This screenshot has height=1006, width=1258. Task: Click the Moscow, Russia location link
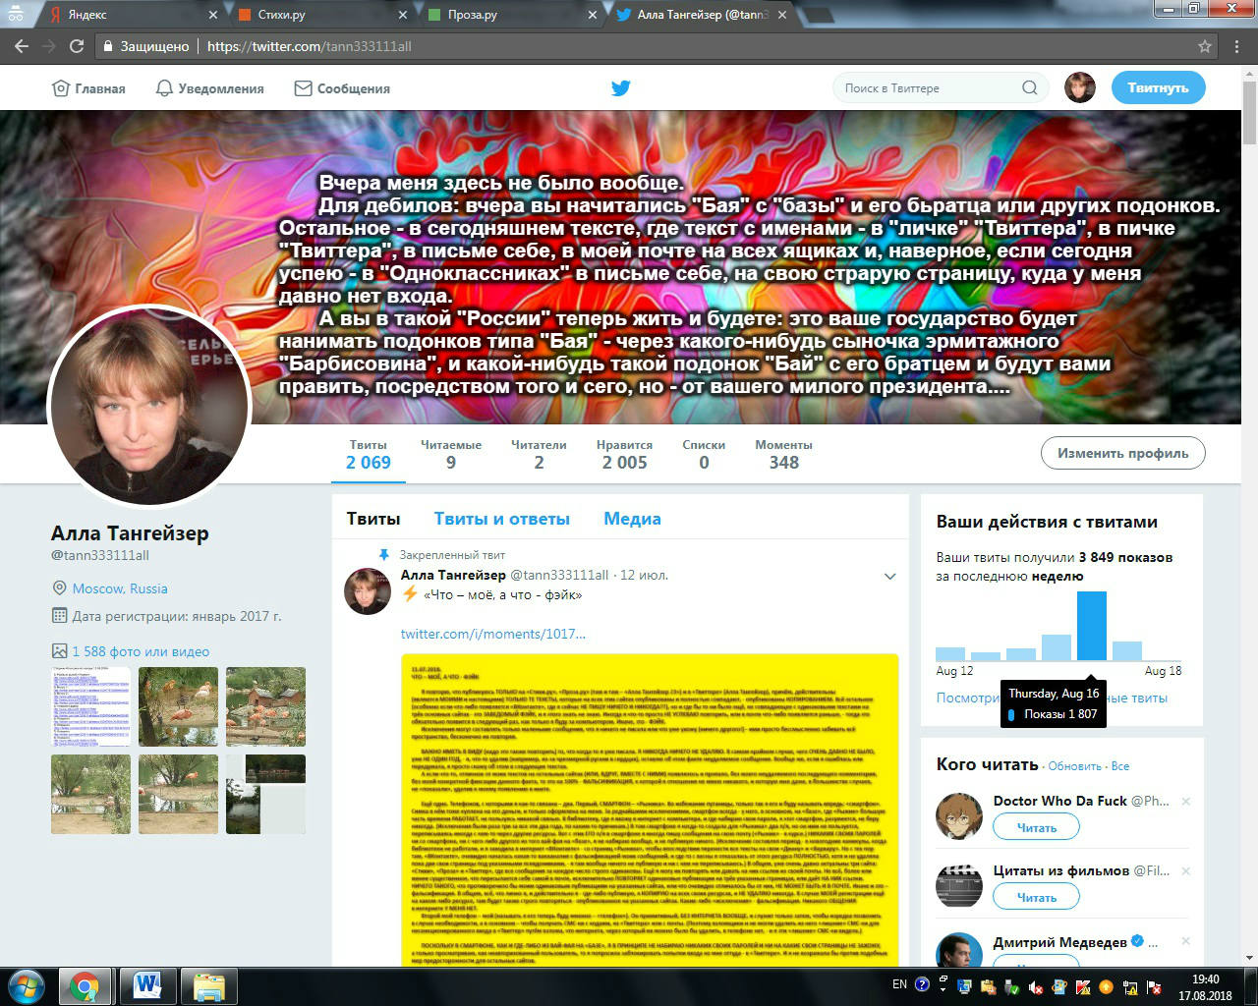pos(120,588)
